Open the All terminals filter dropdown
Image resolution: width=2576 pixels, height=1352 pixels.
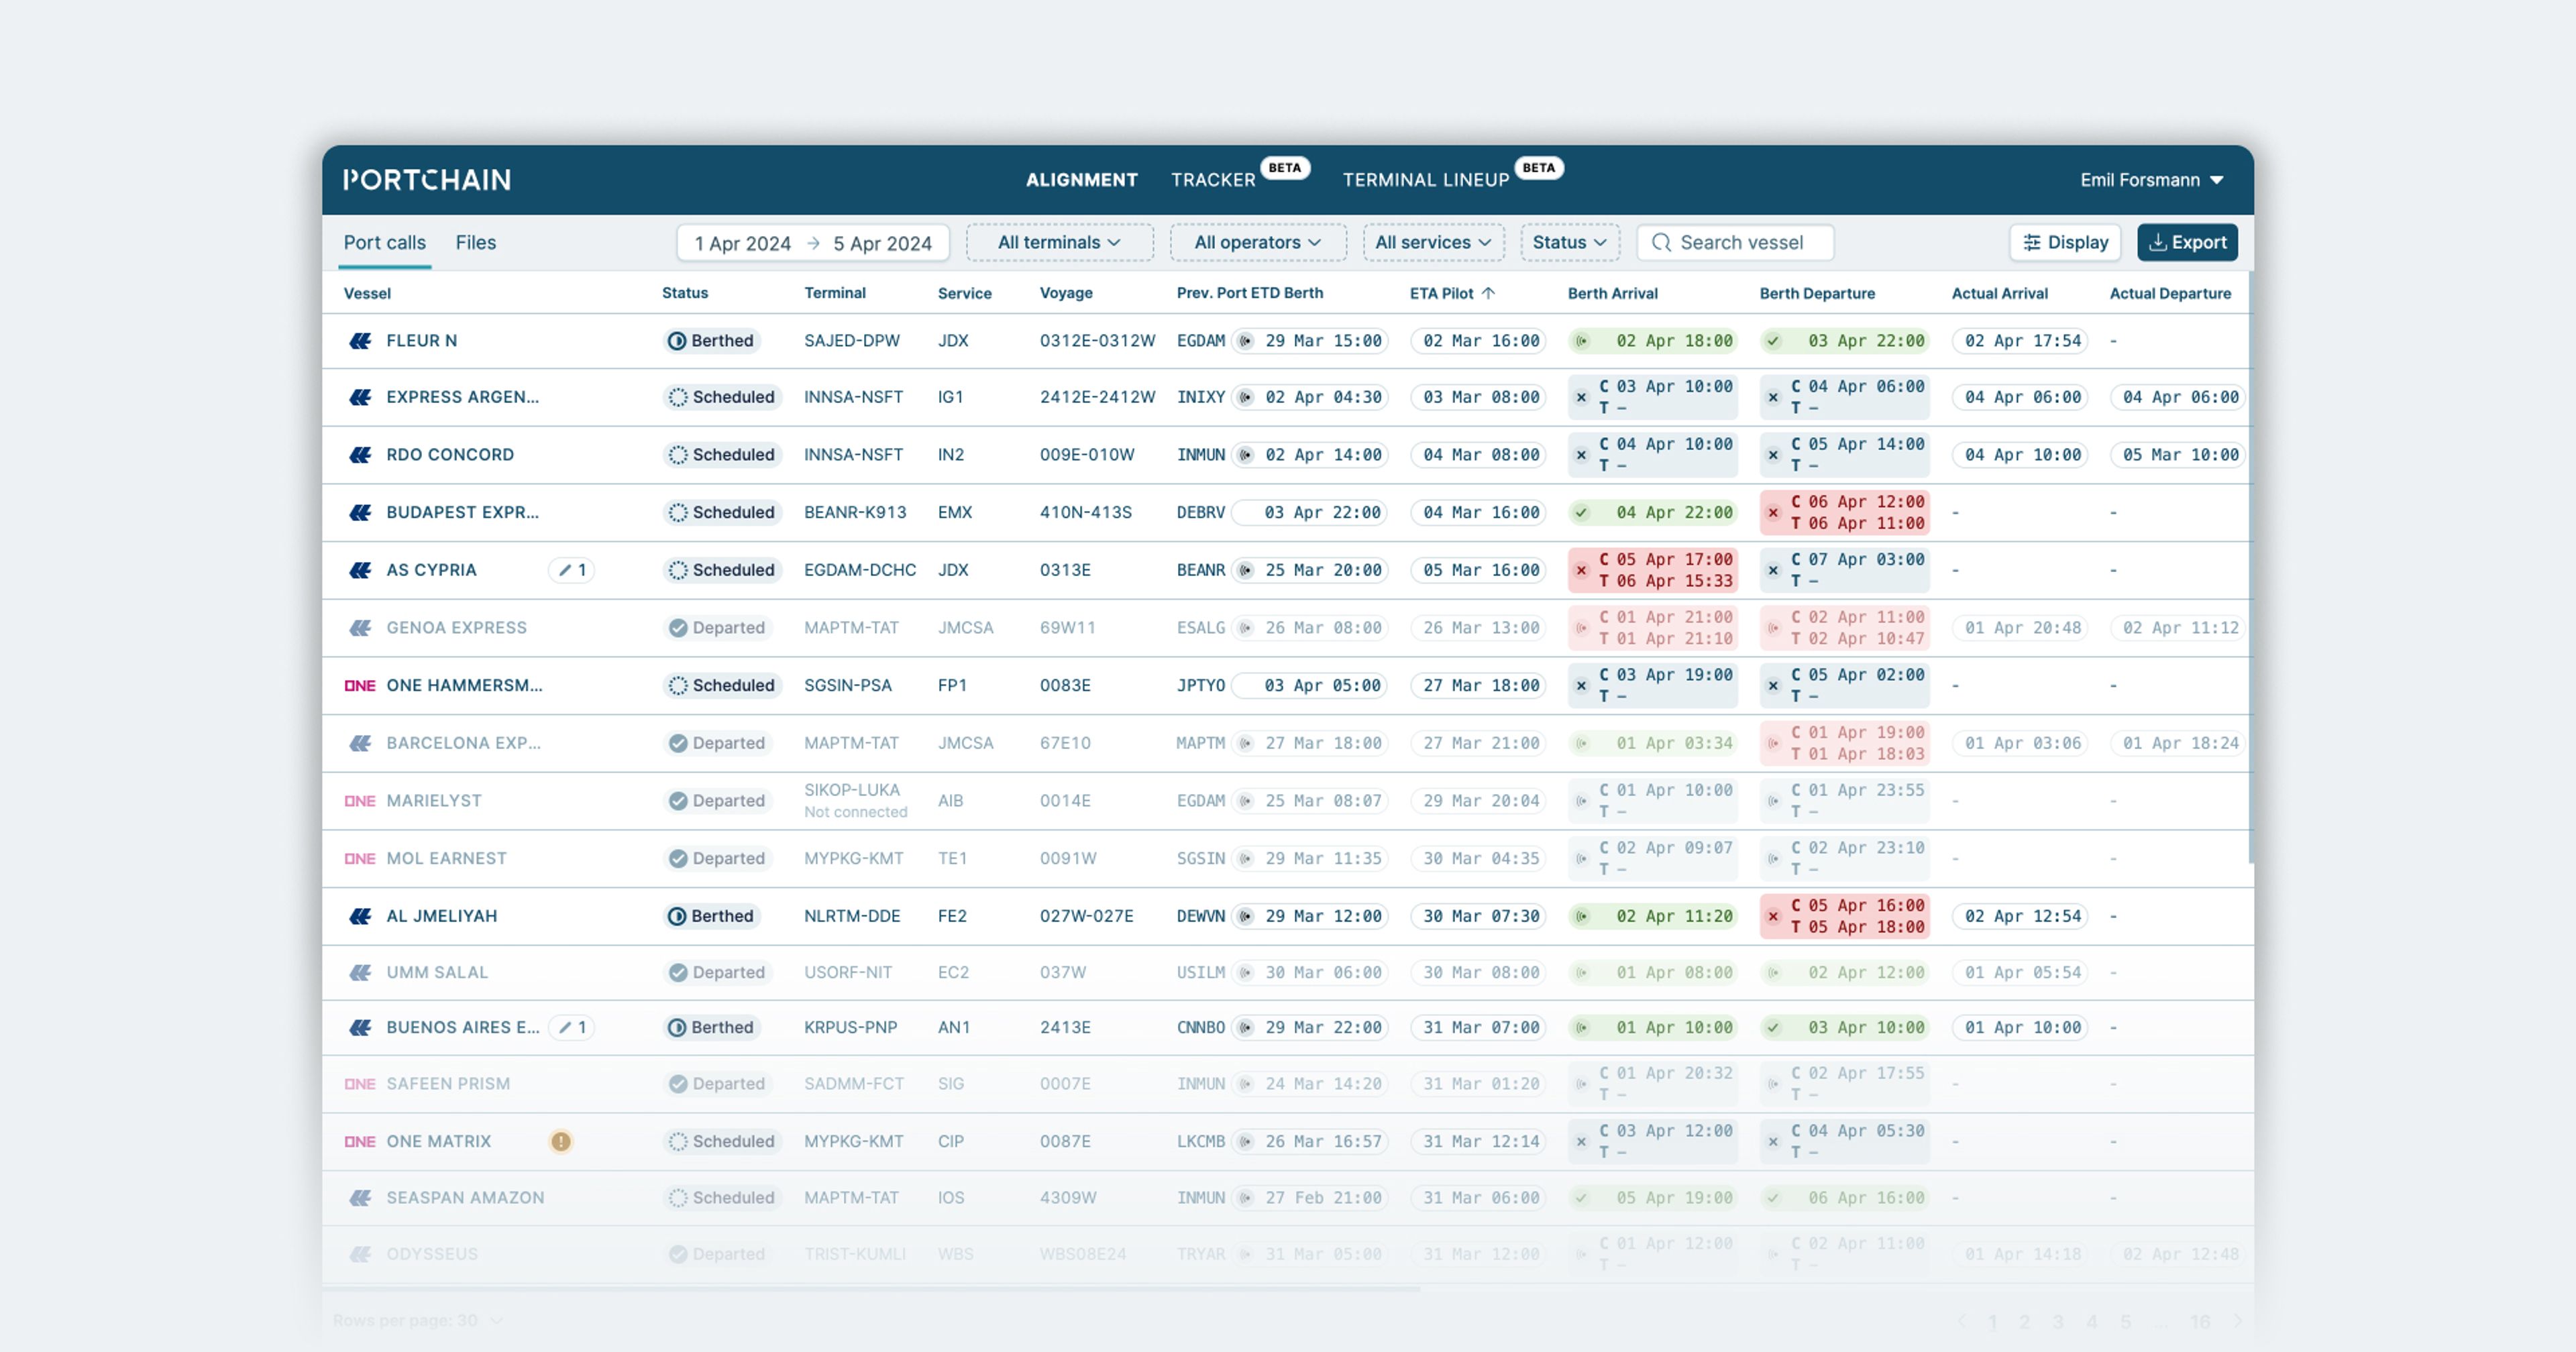point(1059,243)
